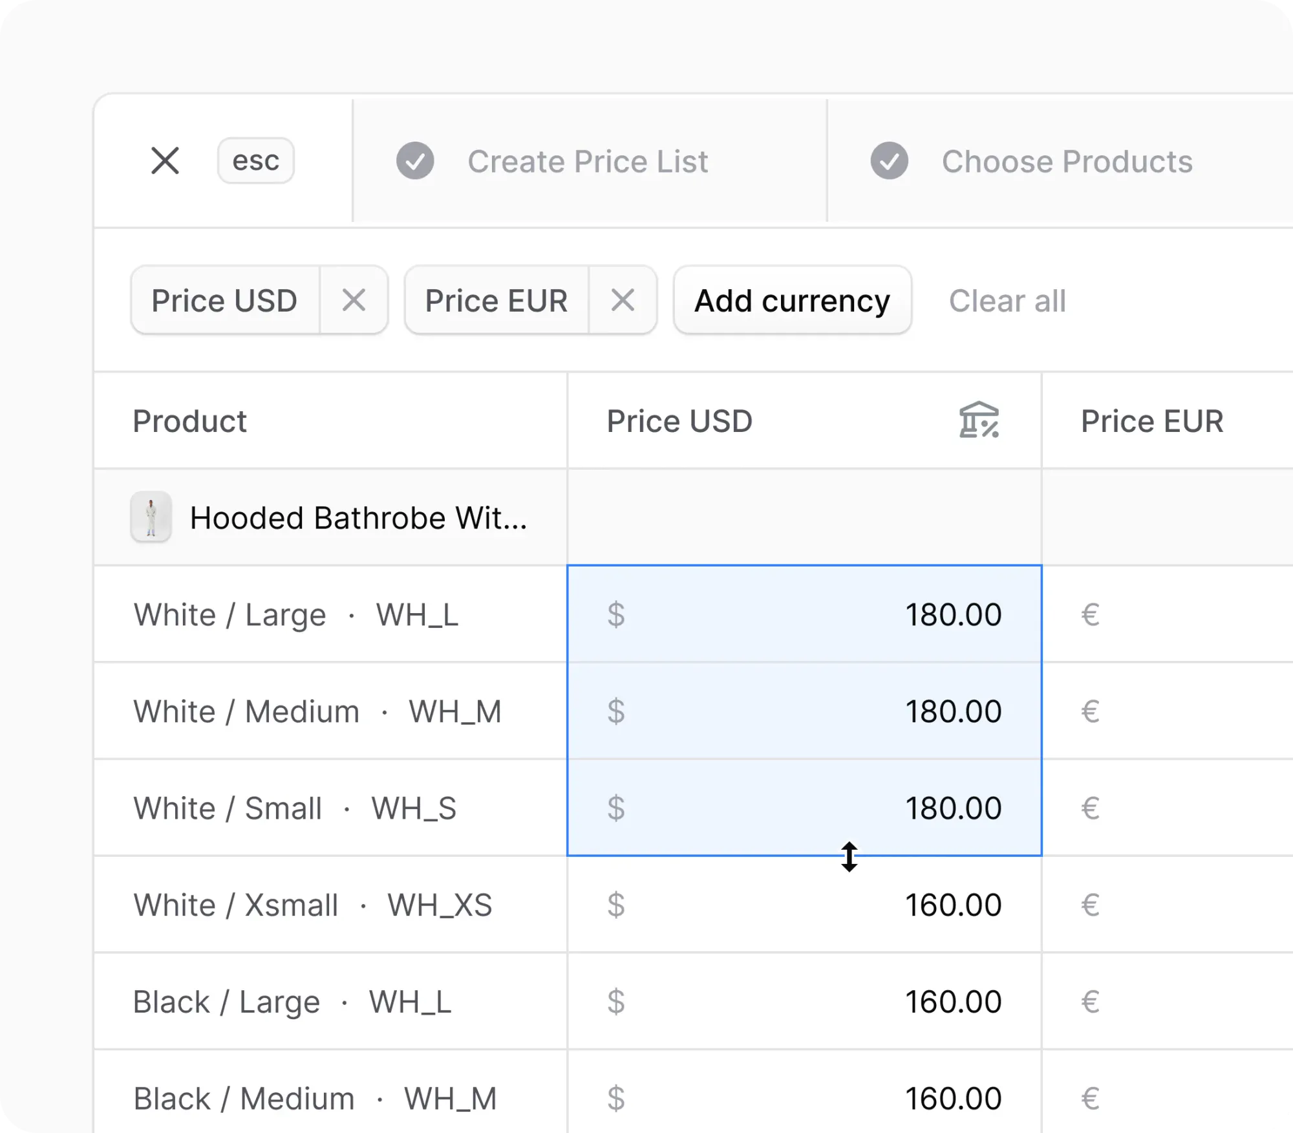This screenshot has width=1293, height=1133.
Task: Remove the Price EUR currency chip
Action: pyautogui.click(x=623, y=301)
